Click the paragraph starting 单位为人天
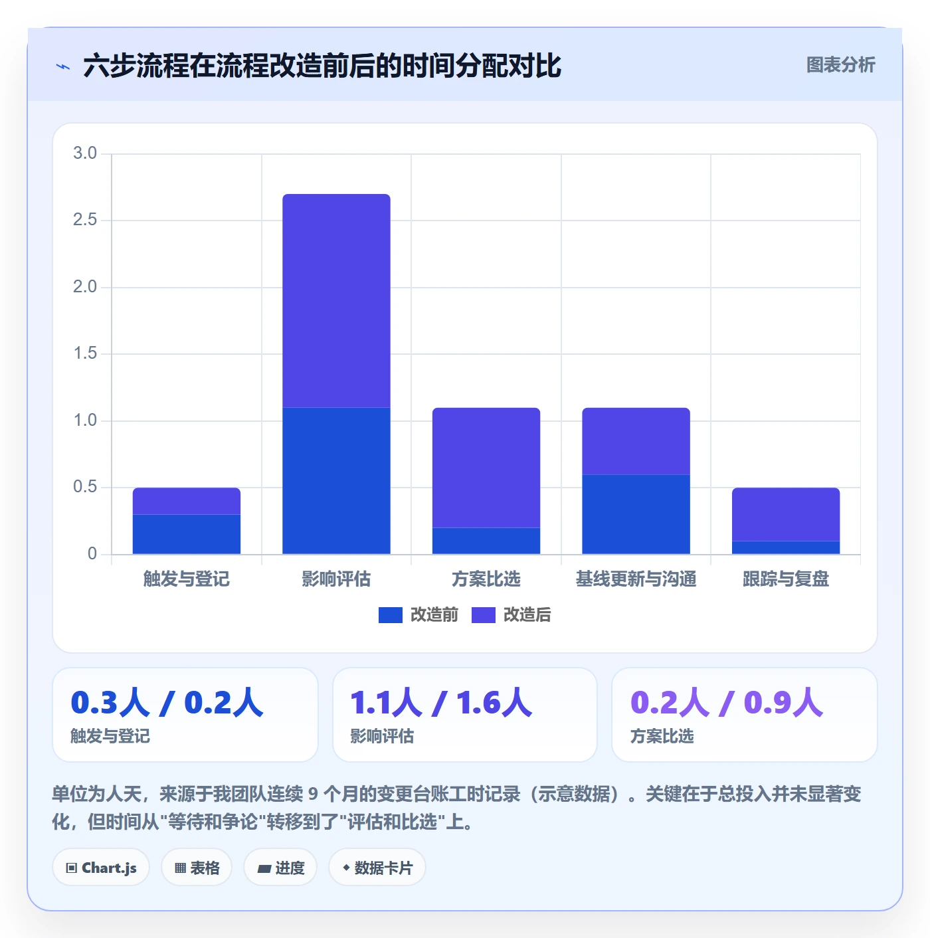 click(x=457, y=808)
